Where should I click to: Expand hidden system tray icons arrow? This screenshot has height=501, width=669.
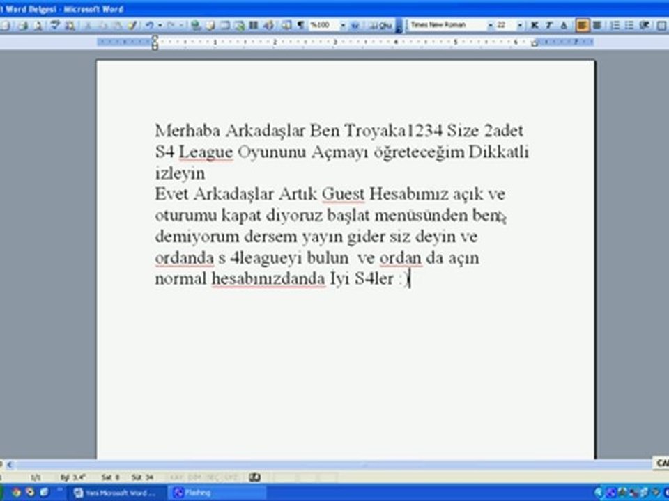pos(599,493)
